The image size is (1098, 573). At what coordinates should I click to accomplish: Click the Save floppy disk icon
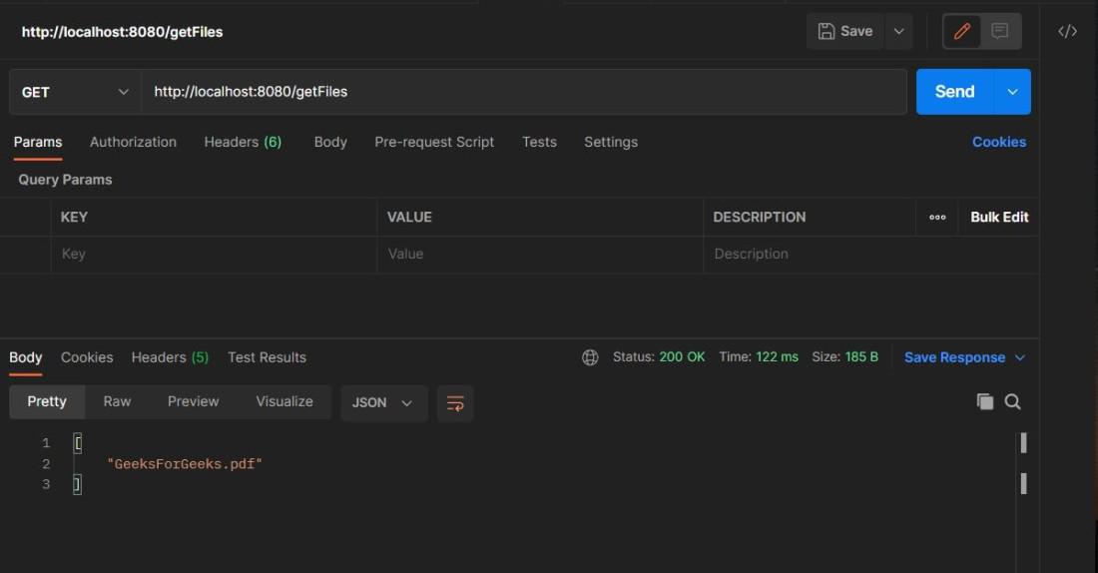[x=826, y=31]
